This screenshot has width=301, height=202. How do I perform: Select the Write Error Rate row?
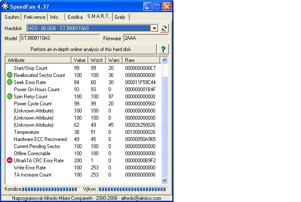(83, 167)
